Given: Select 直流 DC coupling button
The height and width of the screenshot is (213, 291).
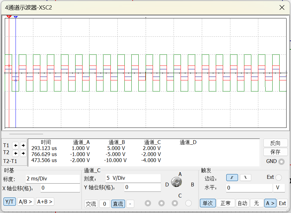Looking at the screenshot, I should [118, 204].
